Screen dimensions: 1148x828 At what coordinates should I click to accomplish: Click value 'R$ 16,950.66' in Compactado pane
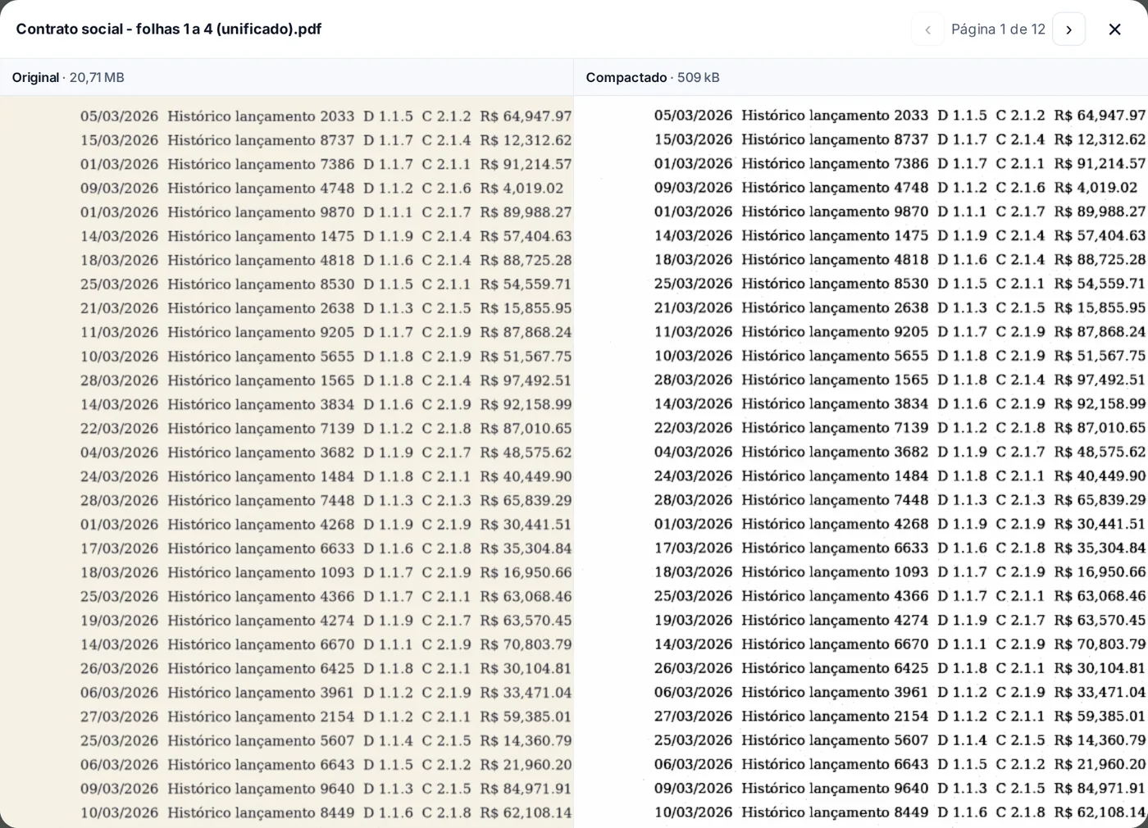pyautogui.click(x=1100, y=571)
